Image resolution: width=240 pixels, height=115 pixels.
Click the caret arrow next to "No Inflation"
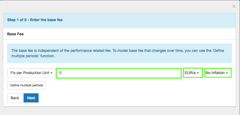[x=227, y=73]
